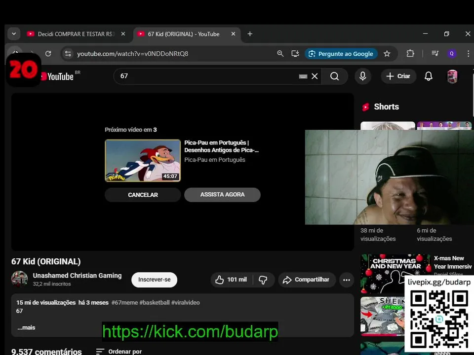Open 'X-mas New Year Immersiv' video title
Viewport: 474px width, 355px height.
(453, 262)
